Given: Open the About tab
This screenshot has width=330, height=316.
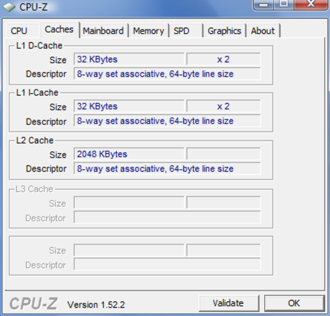Looking at the screenshot, I should tap(263, 31).
